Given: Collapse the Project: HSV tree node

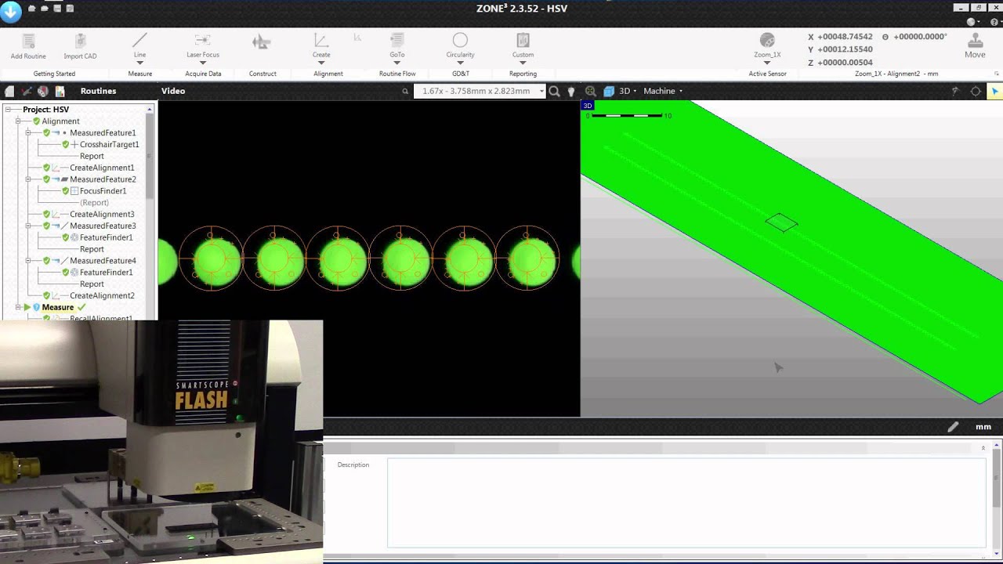Looking at the screenshot, I should tap(8, 110).
